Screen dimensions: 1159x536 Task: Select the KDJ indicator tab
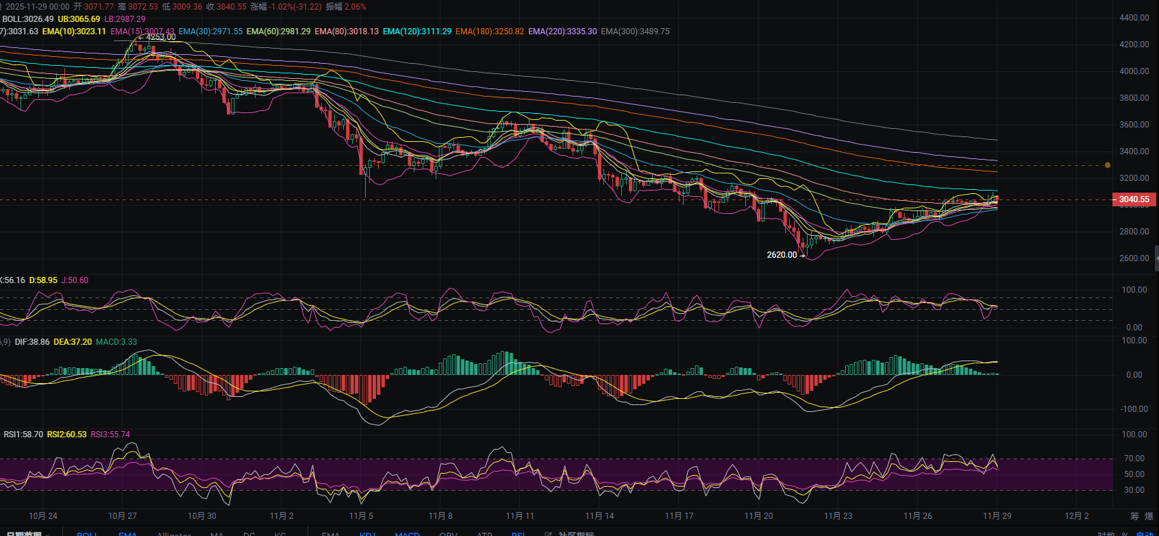click(x=367, y=534)
